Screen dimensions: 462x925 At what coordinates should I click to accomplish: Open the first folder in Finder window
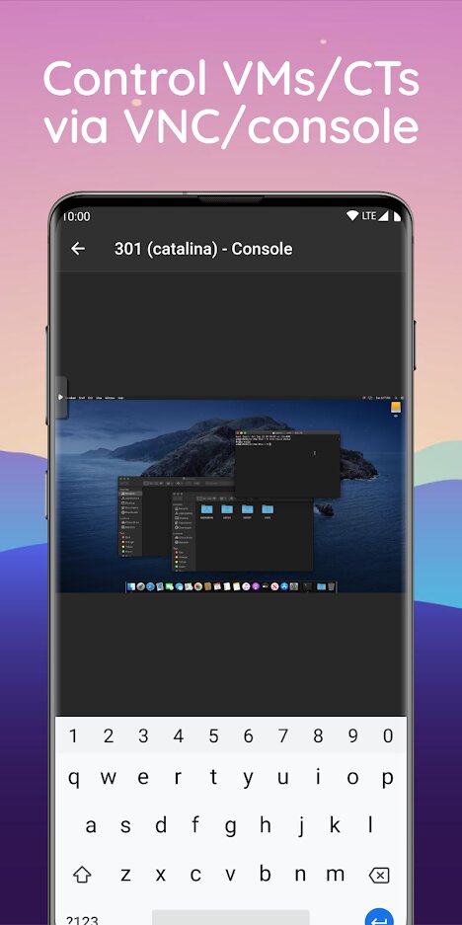[206, 509]
